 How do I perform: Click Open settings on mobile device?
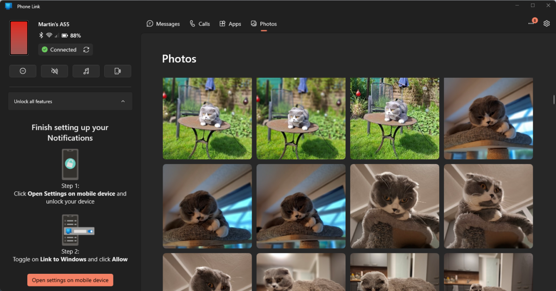coord(70,280)
